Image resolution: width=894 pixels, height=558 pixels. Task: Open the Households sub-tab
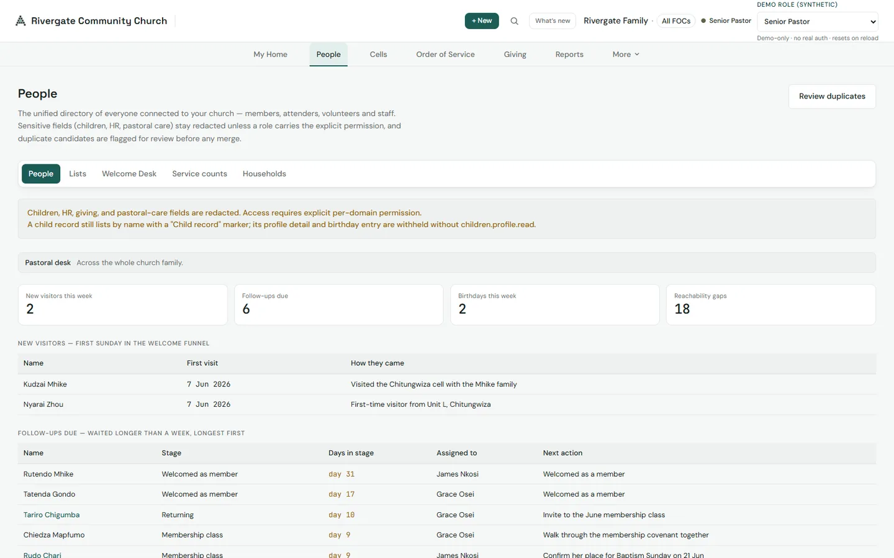tap(264, 174)
